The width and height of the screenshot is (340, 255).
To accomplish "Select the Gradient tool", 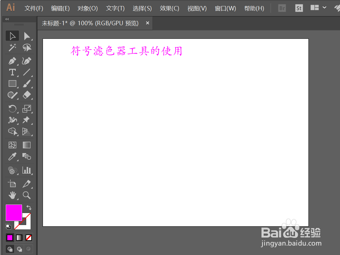I will tap(27, 145).
